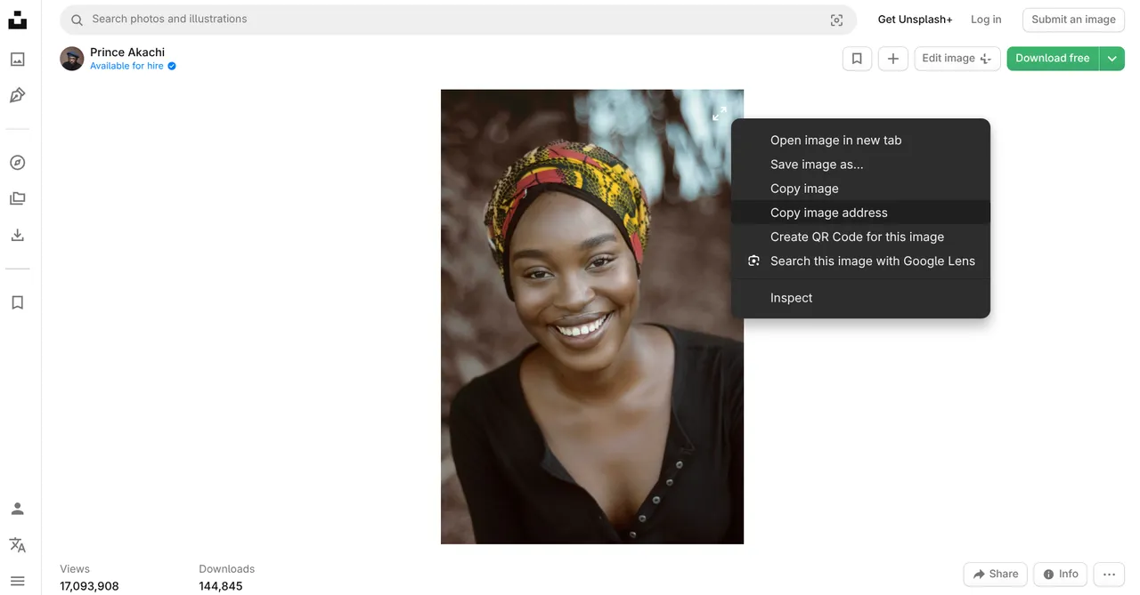This screenshot has height=595, width=1140.
Task: Bookmark this photo with the save icon
Action: (x=857, y=58)
